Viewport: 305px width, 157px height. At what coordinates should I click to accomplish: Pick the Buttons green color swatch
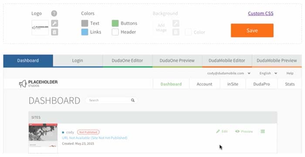(115, 23)
